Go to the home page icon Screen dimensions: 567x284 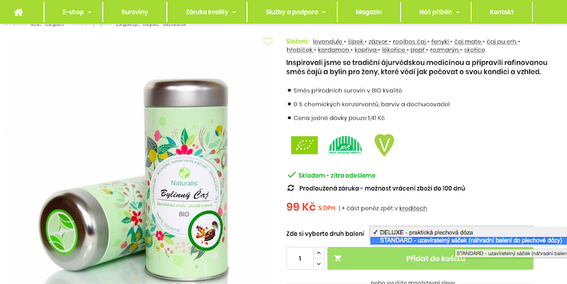(x=18, y=12)
